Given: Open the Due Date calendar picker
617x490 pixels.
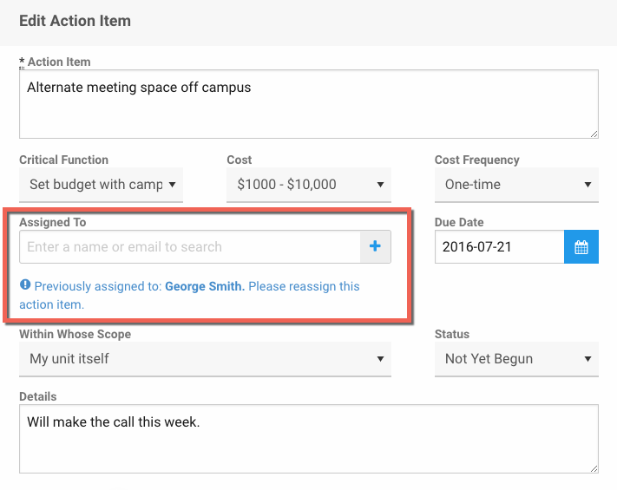Looking at the screenshot, I should coord(581,247).
